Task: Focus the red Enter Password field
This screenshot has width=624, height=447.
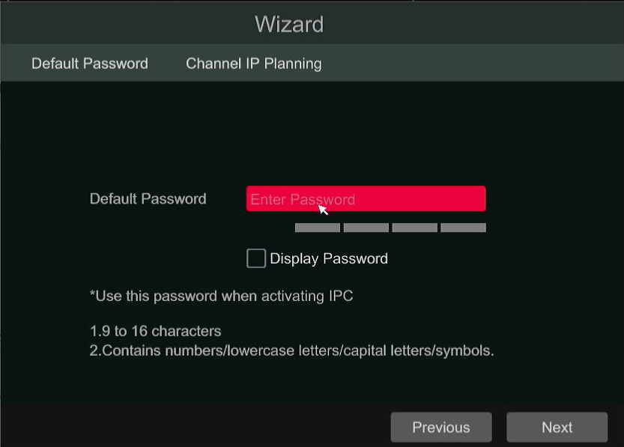Action: tap(366, 198)
